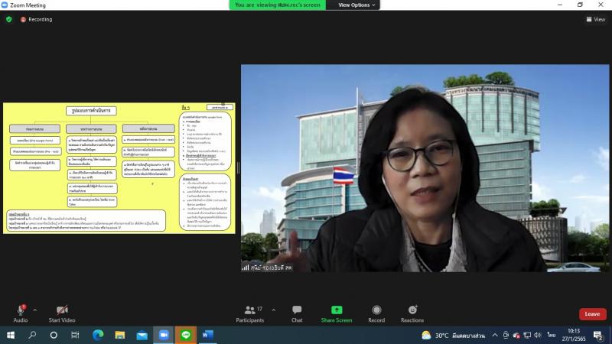Click the green Share Screen button

[337, 314]
